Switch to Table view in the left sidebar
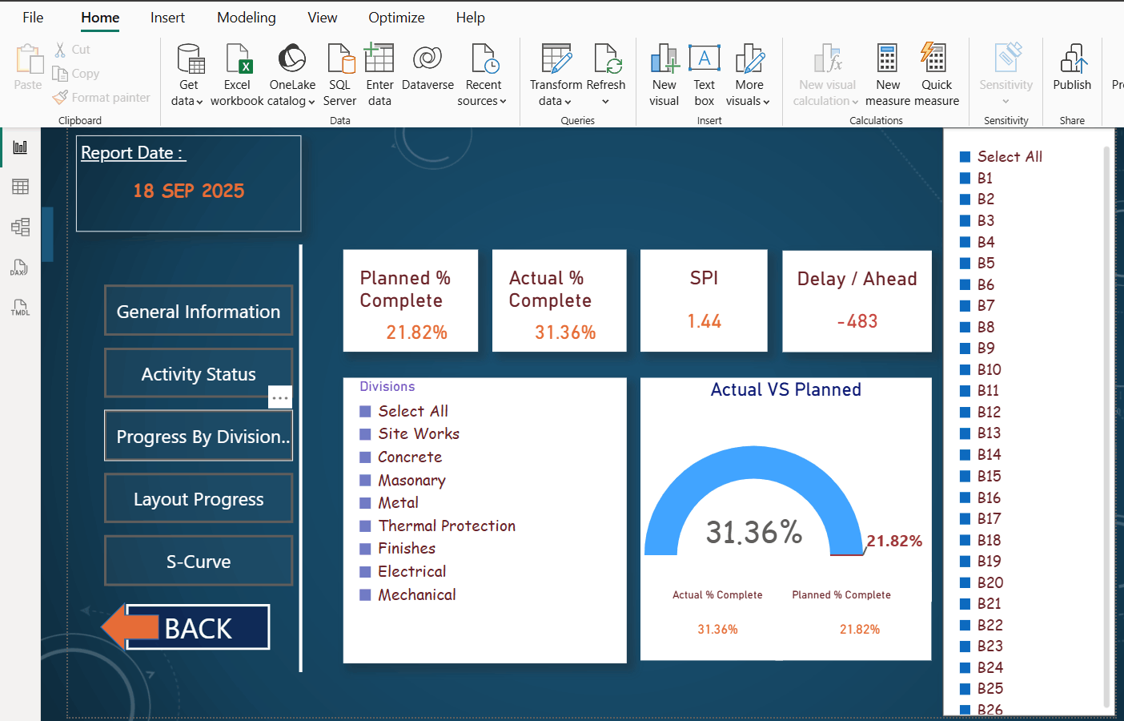This screenshot has height=721, width=1124. click(19, 186)
